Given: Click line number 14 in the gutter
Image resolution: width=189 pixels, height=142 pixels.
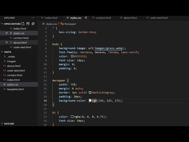Looking at the screenshot, I should [45, 80].
